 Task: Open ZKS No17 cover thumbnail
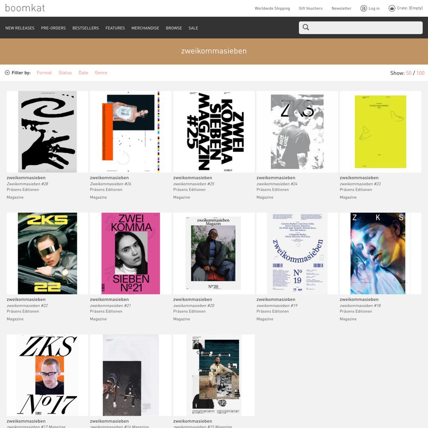click(x=48, y=375)
